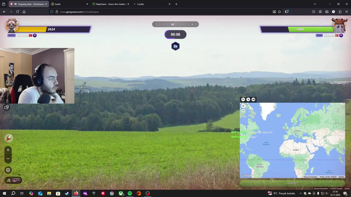Click TUTUSH player health bar
This screenshot has height=197, width=351.
click(x=54, y=29)
